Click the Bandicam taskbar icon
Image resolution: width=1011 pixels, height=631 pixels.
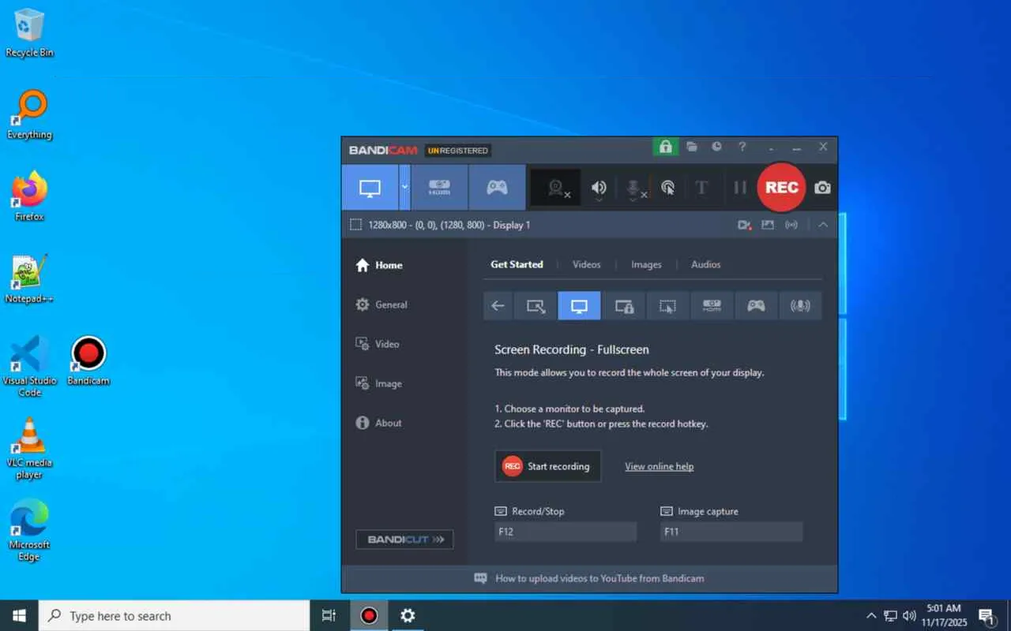click(369, 615)
